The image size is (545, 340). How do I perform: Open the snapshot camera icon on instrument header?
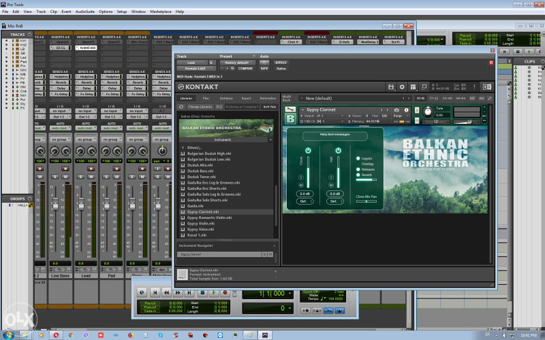tap(396, 110)
